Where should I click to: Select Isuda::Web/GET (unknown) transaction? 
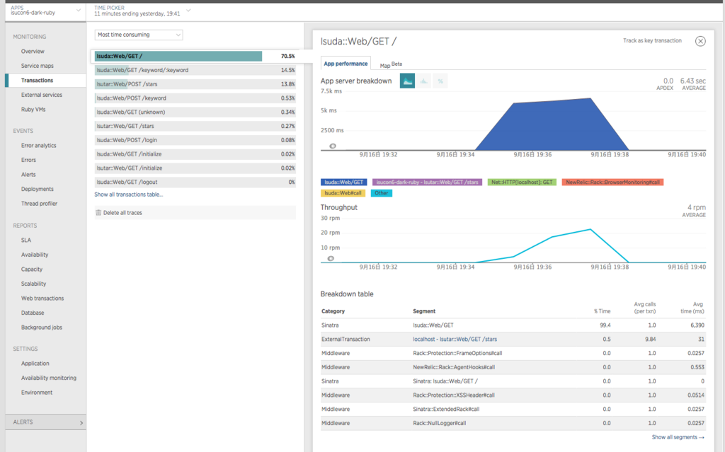[x=195, y=112]
